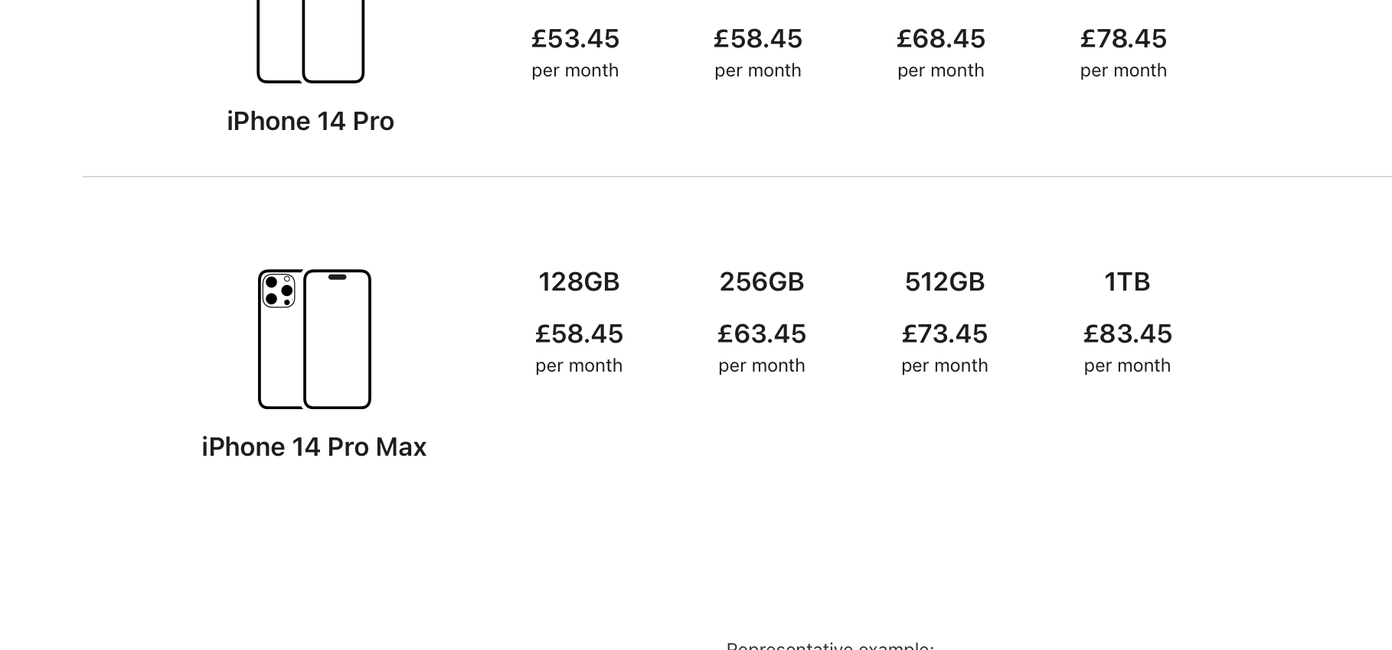Click the iPhone 14 Pro phone outline icon

click(x=310, y=41)
